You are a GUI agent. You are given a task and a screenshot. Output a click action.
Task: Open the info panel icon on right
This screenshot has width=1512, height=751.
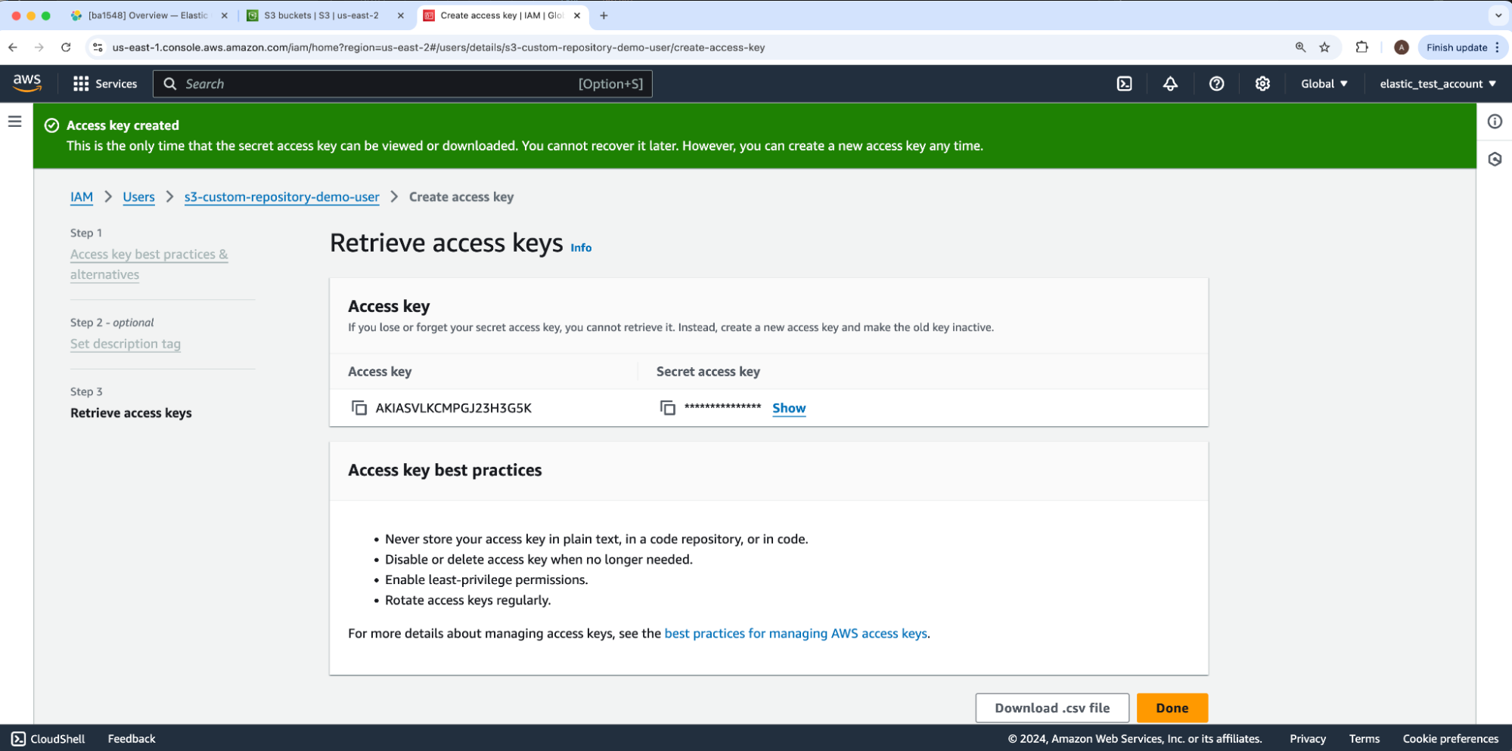click(1495, 122)
